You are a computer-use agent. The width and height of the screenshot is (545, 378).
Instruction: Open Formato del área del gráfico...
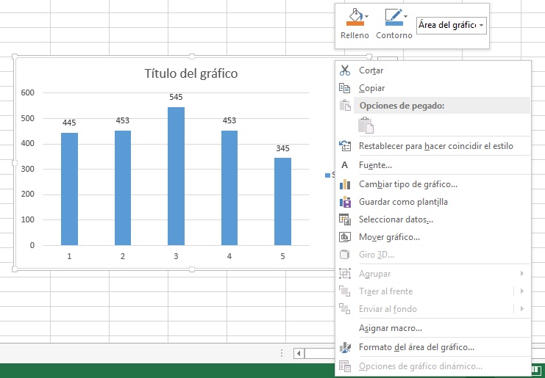point(416,347)
